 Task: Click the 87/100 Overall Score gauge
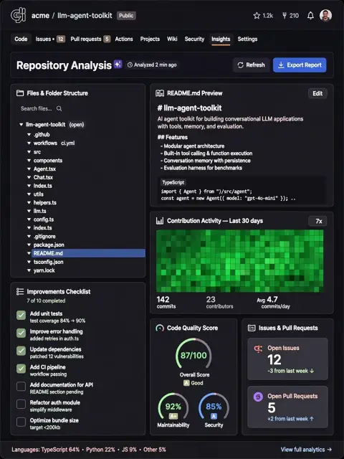pos(193,355)
